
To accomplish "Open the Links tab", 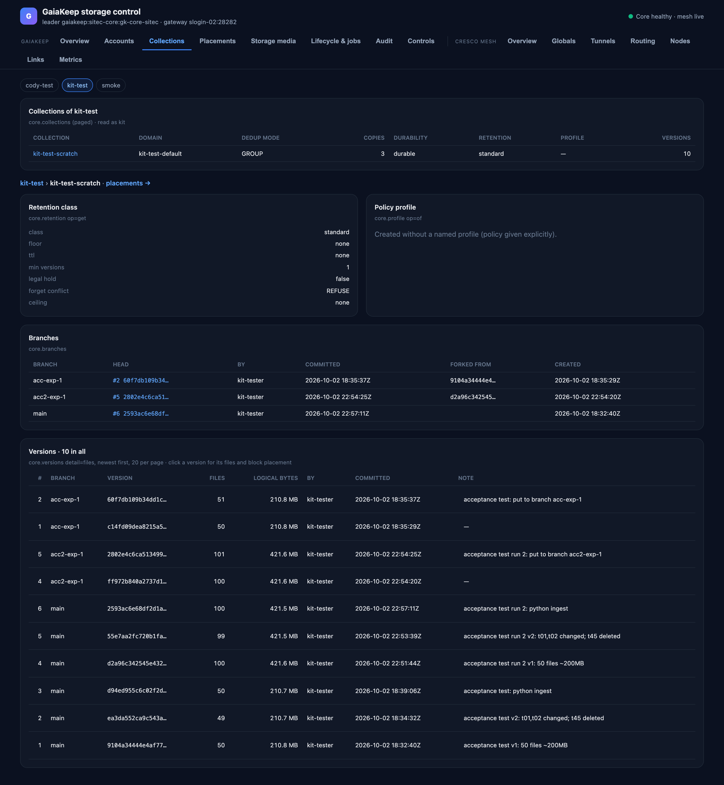I will (x=36, y=60).
